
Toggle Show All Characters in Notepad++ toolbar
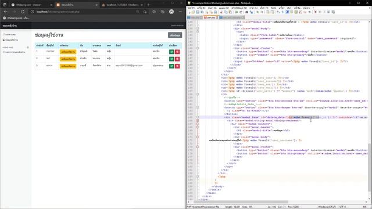tap(282, 12)
